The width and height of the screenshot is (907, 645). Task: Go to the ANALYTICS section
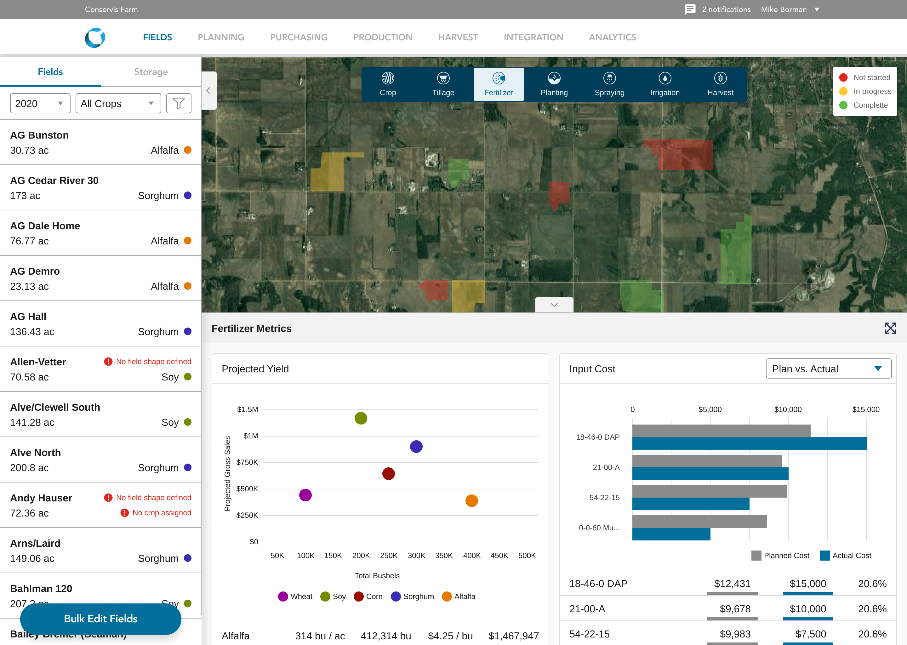612,37
